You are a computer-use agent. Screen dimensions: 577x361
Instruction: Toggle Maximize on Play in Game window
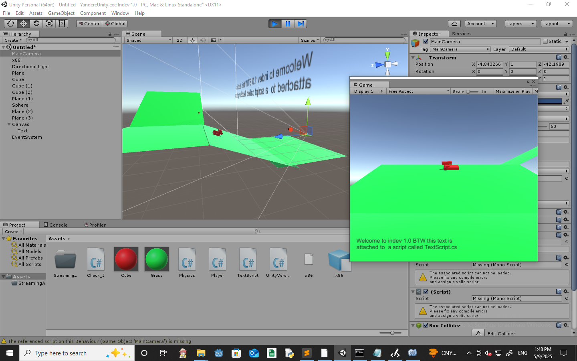[x=513, y=91]
